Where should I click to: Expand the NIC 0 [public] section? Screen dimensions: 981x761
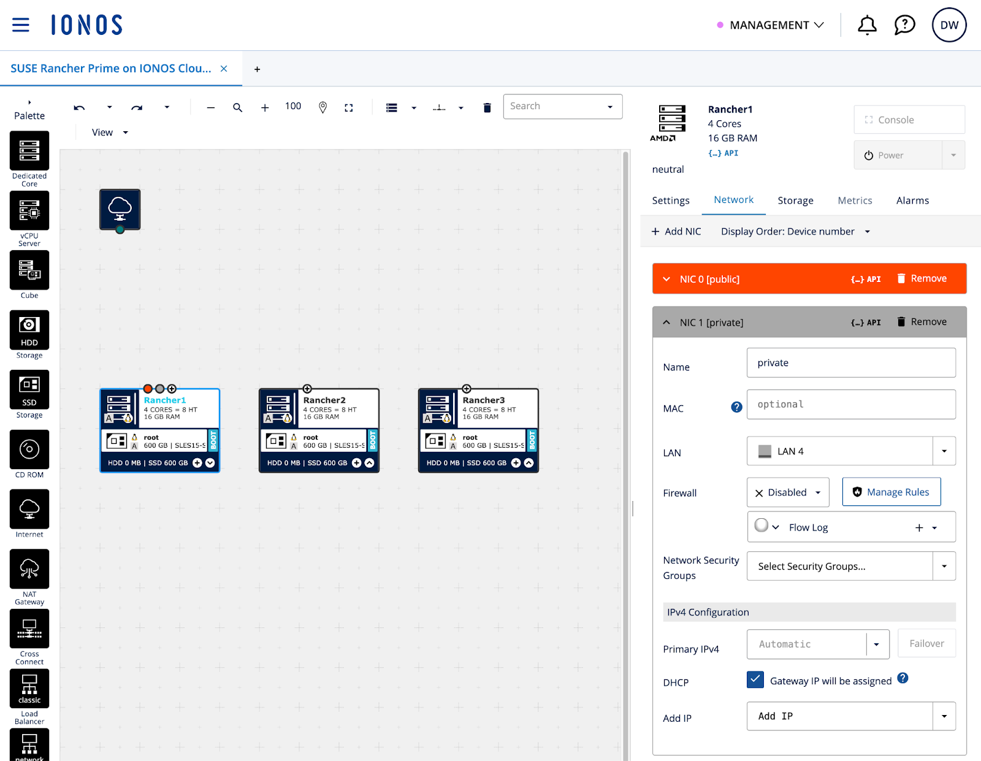click(x=667, y=279)
